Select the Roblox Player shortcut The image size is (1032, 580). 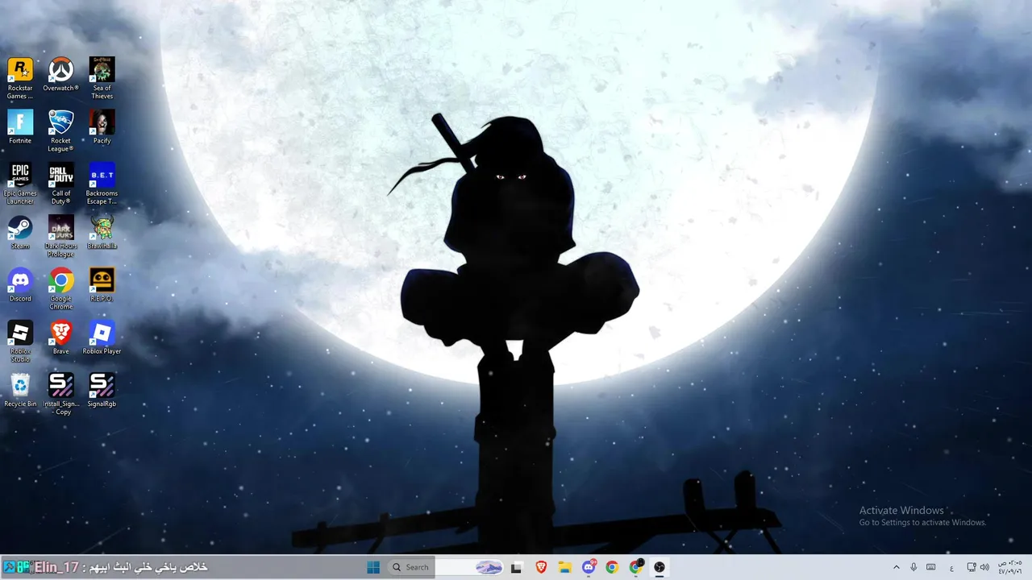[x=102, y=337]
